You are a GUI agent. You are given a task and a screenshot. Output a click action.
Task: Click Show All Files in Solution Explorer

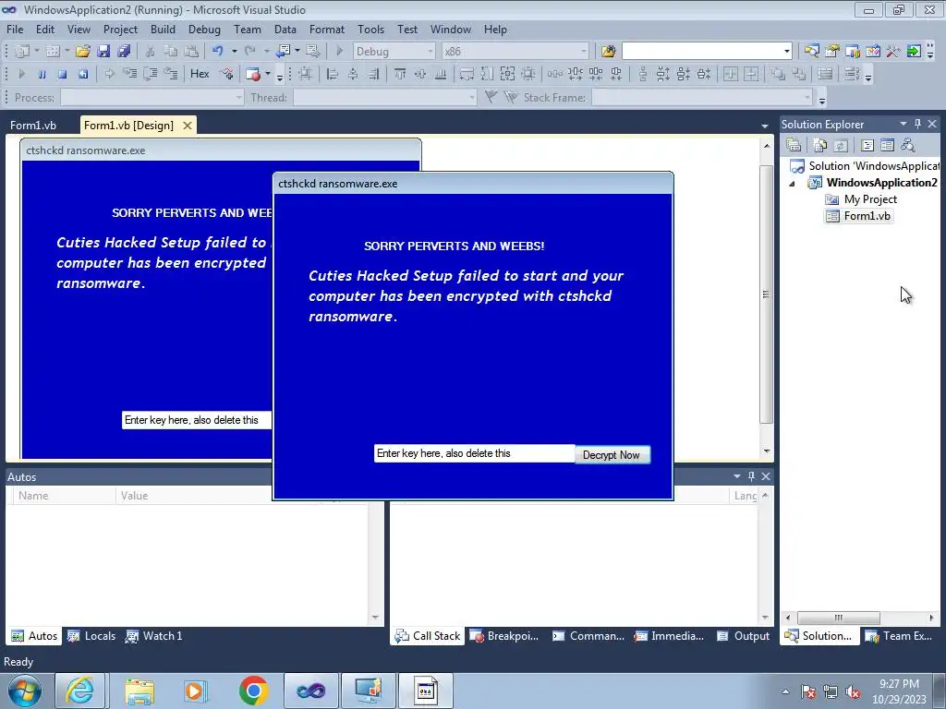pos(820,145)
